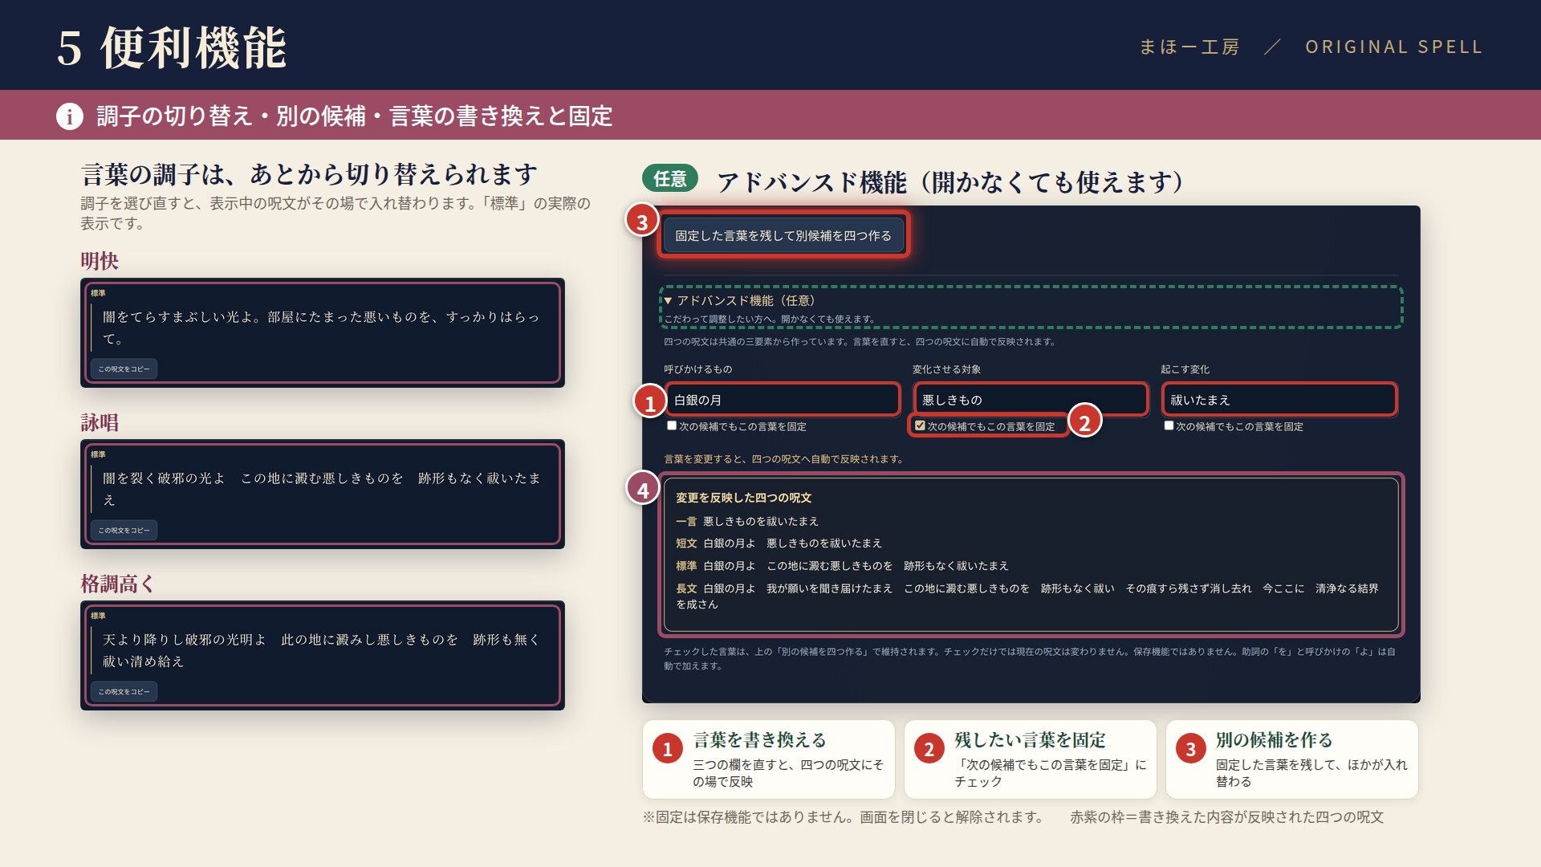Image resolution: width=1541 pixels, height=867 pixels.
Task: Click the 呼びかけるもの field containing 白銀の月
Action: pos(783,400)
